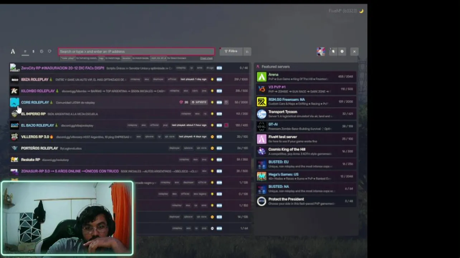Select the ZeroCity RP server row
The height and width of the screenshot is (258, 460).
click(130, 68)
